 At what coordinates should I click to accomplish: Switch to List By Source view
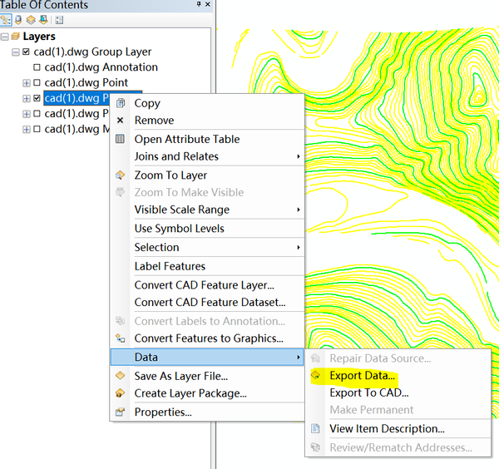(x=17, y=20)
